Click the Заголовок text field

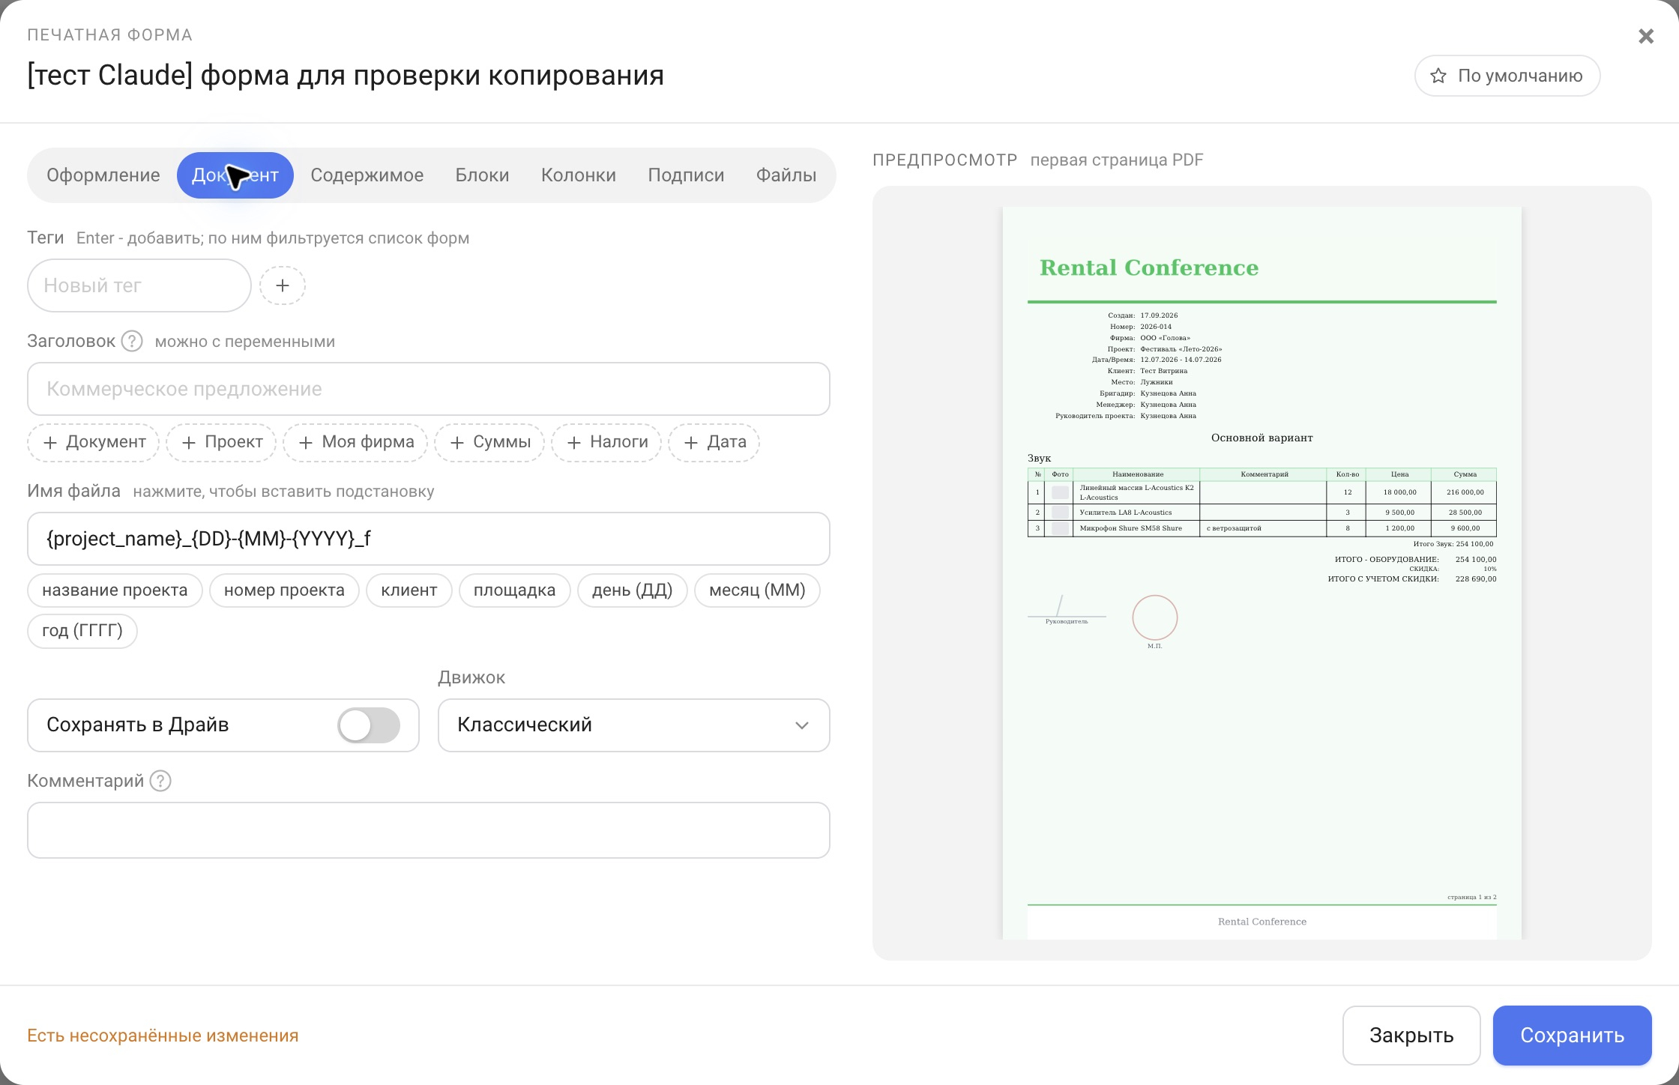click(x=429, y=389)
